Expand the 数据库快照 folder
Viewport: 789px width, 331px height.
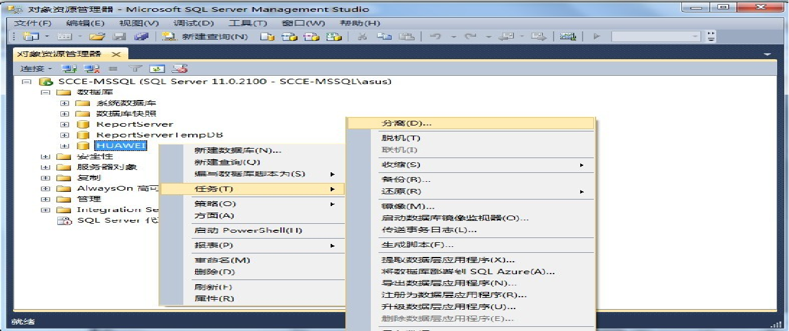[65, 114]
